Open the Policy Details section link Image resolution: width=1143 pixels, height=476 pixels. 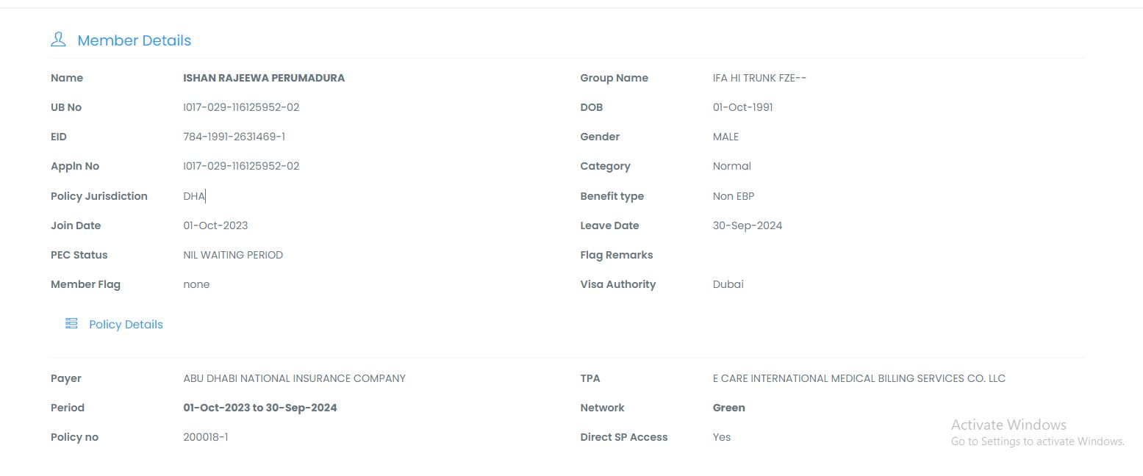[126, 325]
